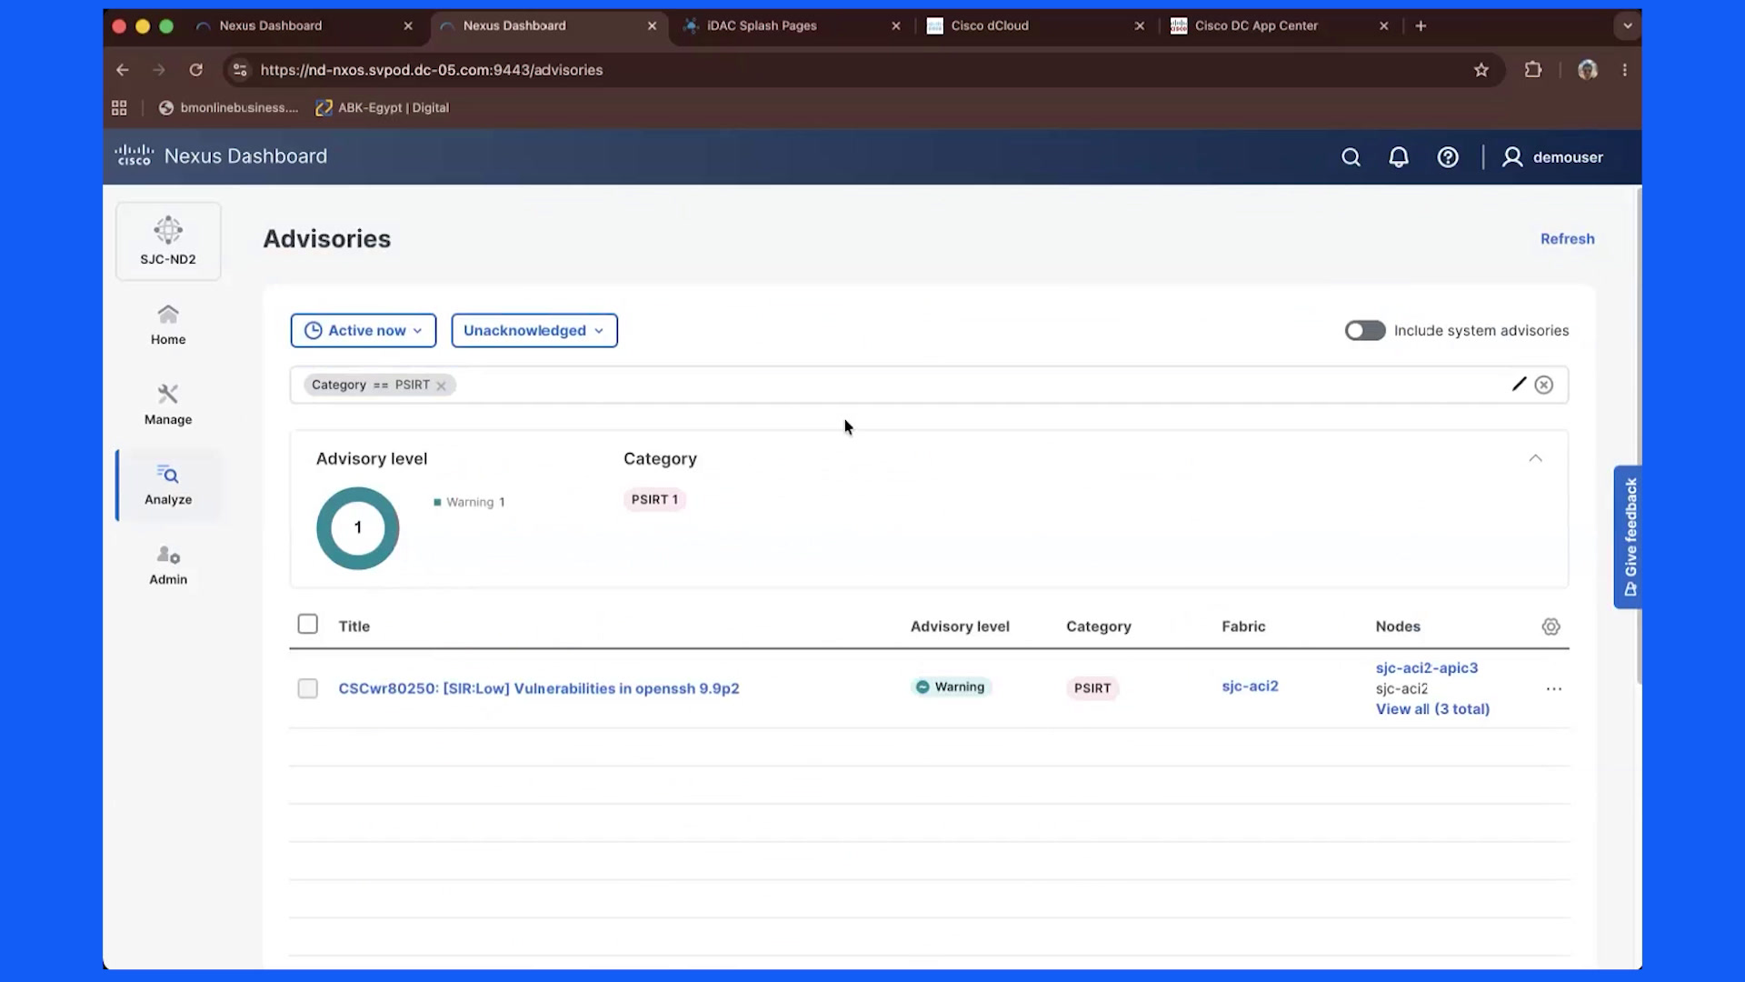Open the demouser account menu
1745x982 pixels.
tap(1552, 157)
